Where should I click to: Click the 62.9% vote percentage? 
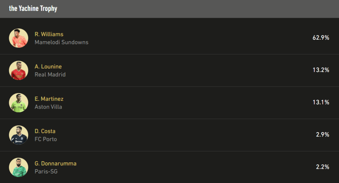pyautogui.click(x=321, y=38)
